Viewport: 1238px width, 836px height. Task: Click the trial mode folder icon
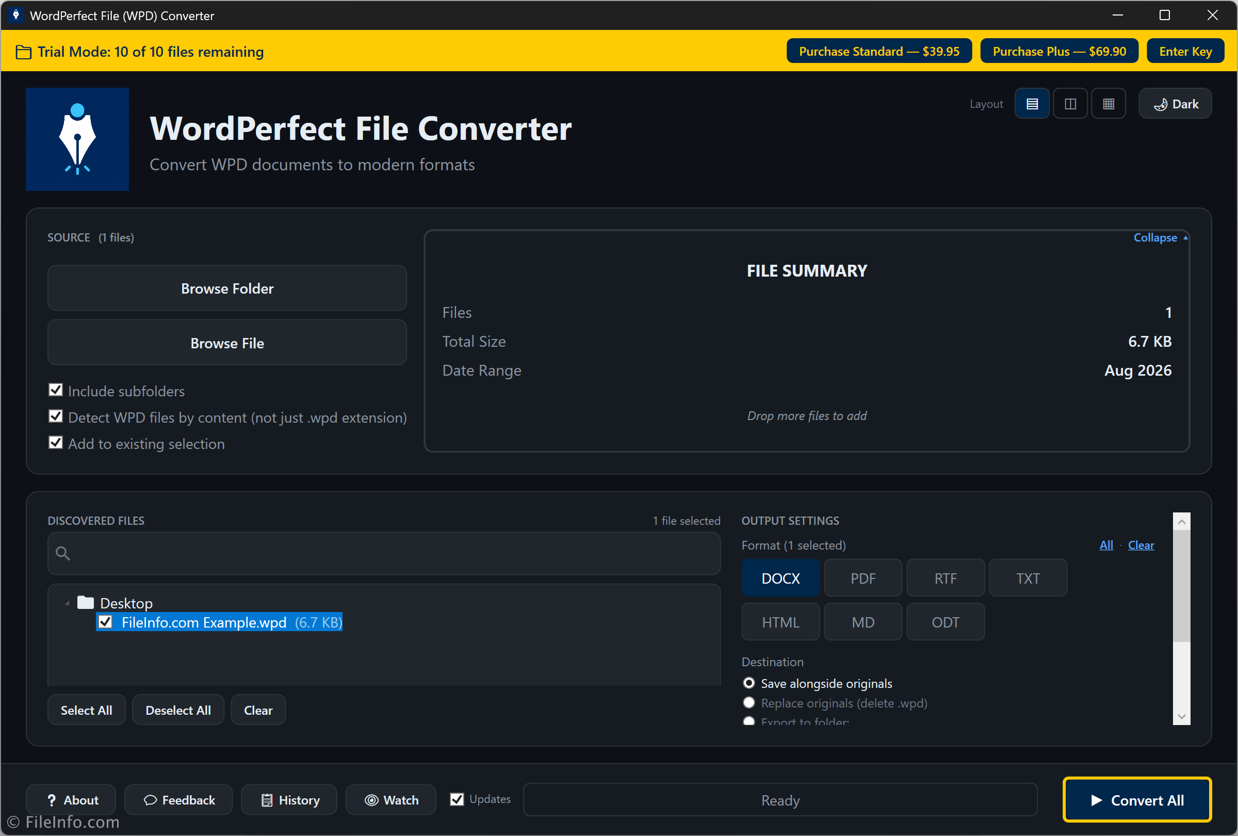pos(23,52)
